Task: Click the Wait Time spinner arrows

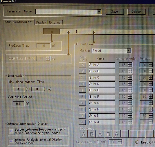Action: pyautogui.click(x=48, y=58)
